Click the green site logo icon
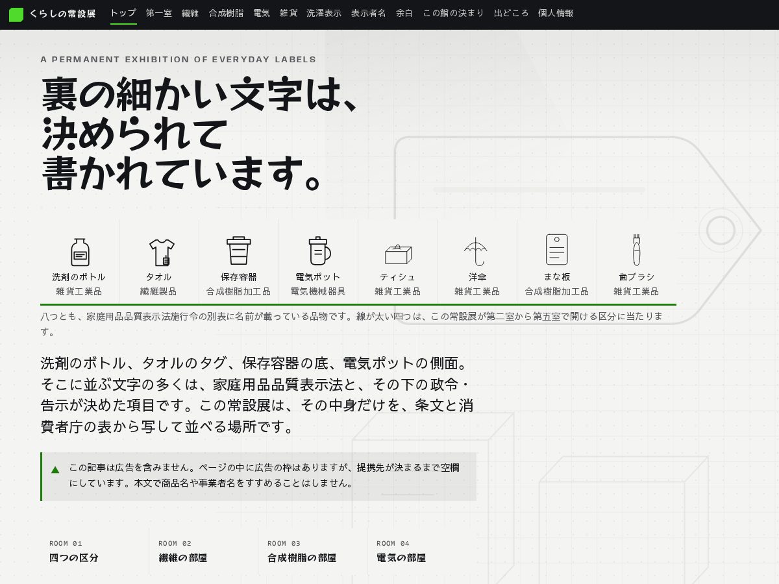This screenshot has height=584, width=779. [16, 14]
